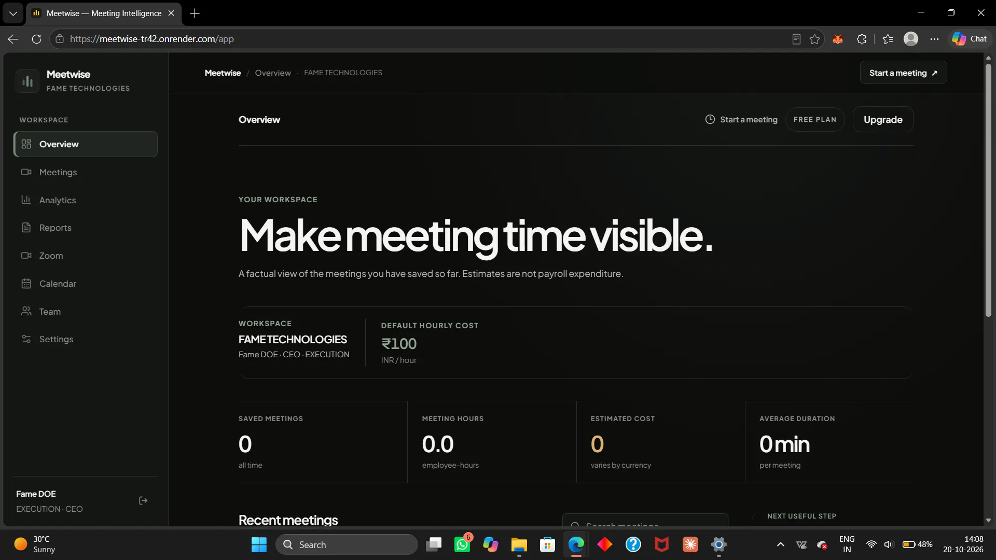Go to the Team page
This screenshot has height=560, width=996.
tap(86, 312)
